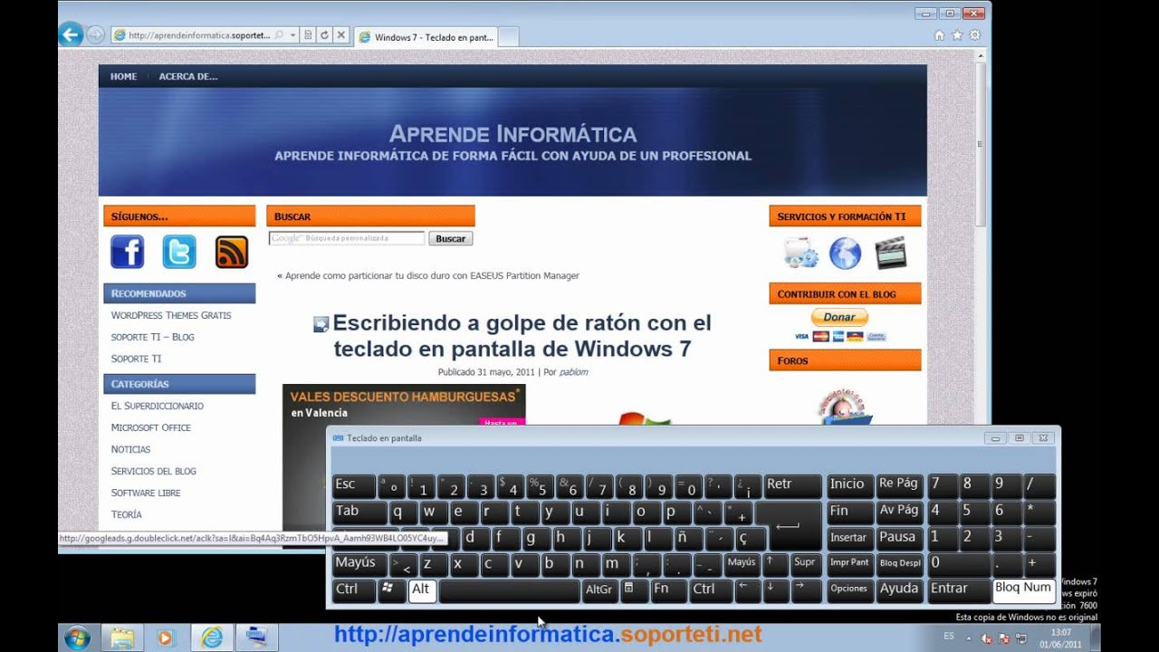Open Noticias category link
1159x652 pixels.
(x=130, y=449)
